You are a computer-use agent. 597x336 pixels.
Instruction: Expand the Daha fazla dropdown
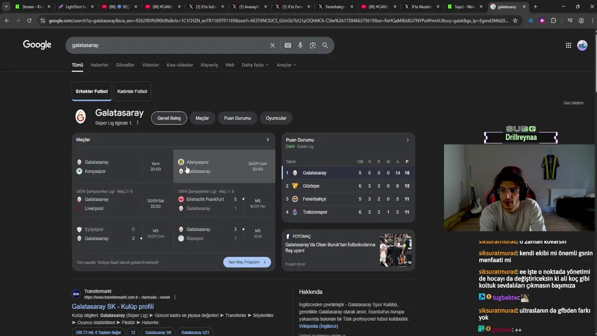[x=255, y=65]
